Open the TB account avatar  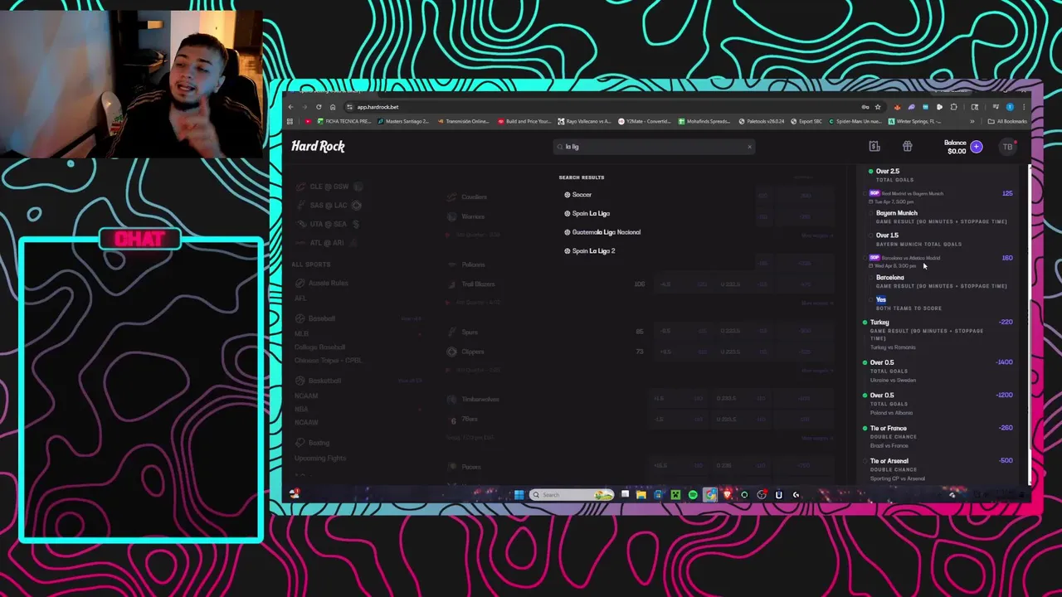(1007, 147)
